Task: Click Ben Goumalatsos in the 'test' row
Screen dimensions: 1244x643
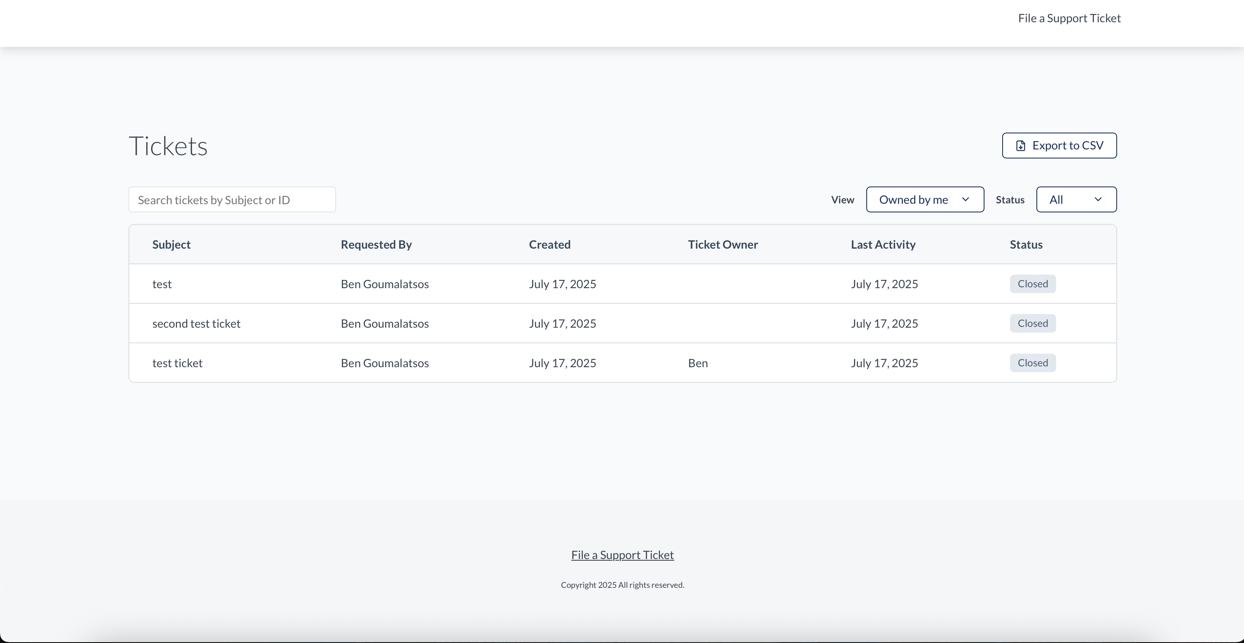Action: pyautogui.click(x=385, y=284)
